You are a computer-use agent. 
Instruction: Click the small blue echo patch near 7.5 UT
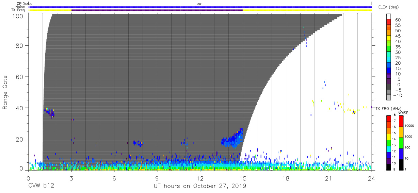pyautogui.click(x=138, y=143)
